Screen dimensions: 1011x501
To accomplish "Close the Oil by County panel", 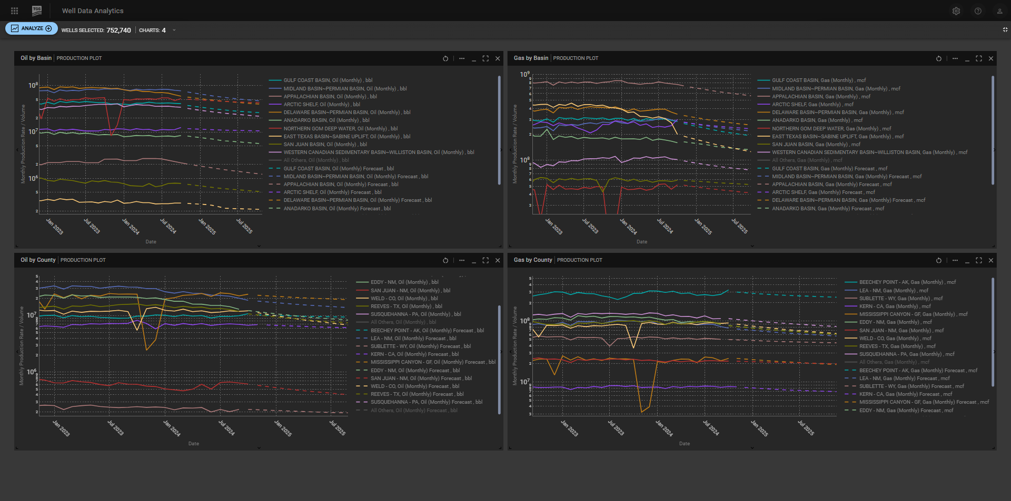I will pos(498,260).
